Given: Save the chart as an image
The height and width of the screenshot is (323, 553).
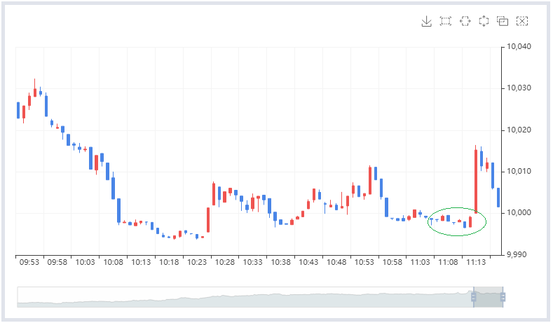Looking at the screenshot, I should [x=426, y=21].
